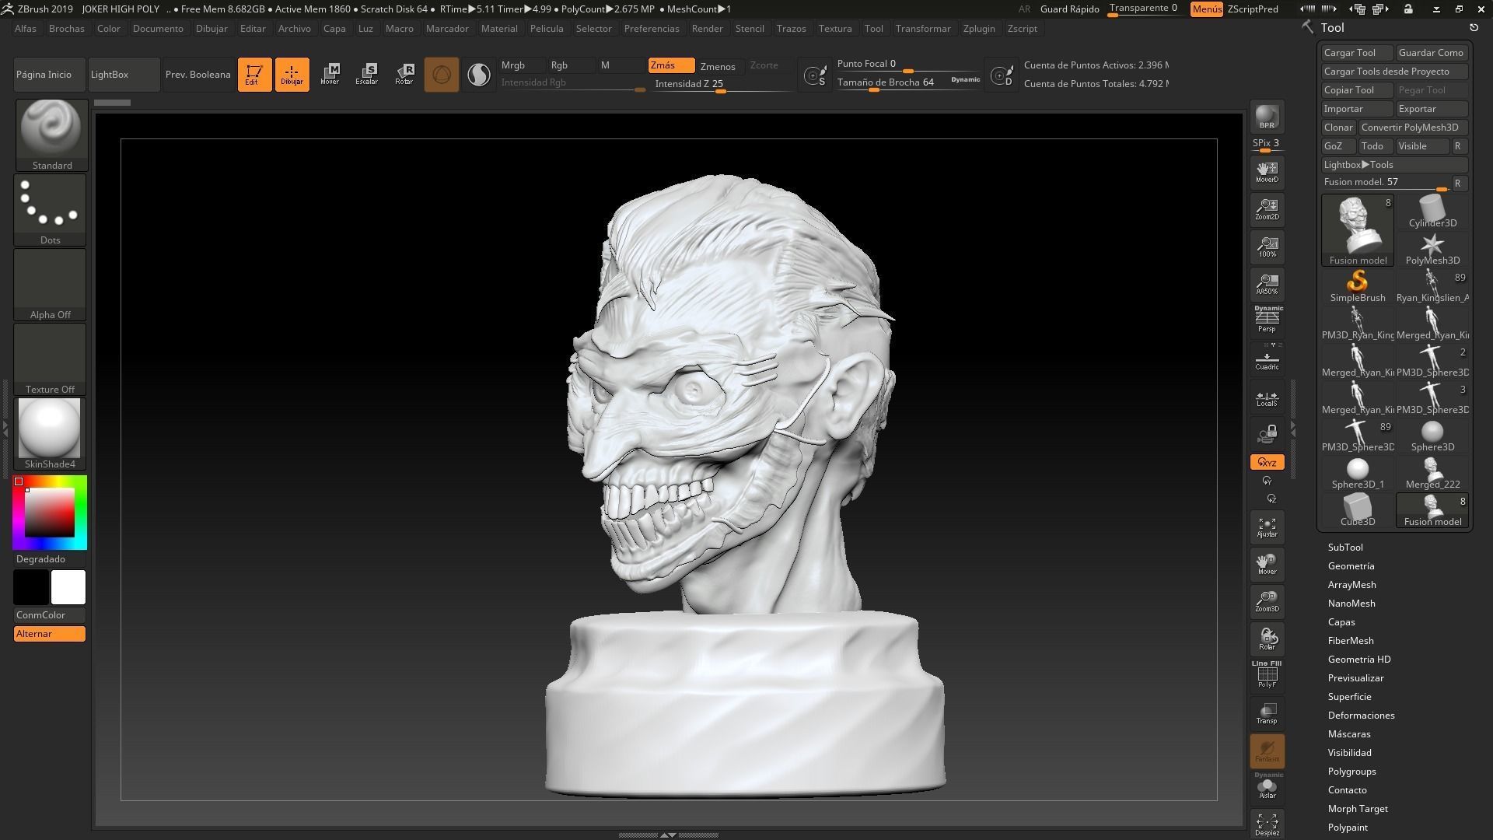Click the half-sphere material toggle icon

point(479,75)
